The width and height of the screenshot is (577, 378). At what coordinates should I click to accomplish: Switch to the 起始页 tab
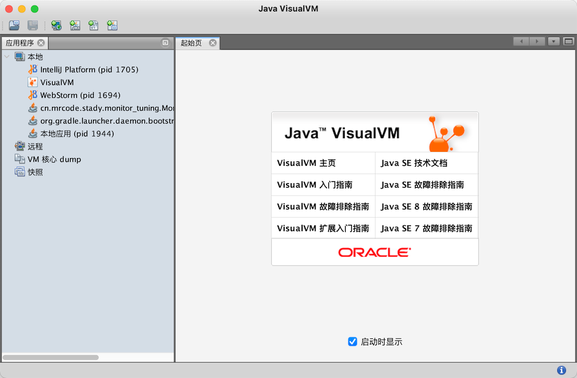point(192,42)
